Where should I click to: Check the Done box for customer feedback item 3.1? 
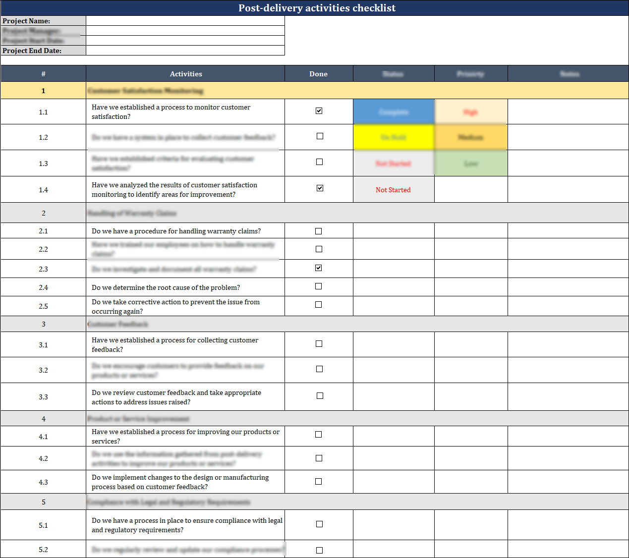(319, 343)
